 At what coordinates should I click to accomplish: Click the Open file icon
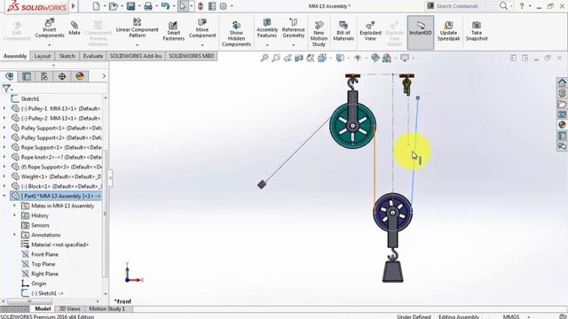pyautogui.click(x=114, y=6)
